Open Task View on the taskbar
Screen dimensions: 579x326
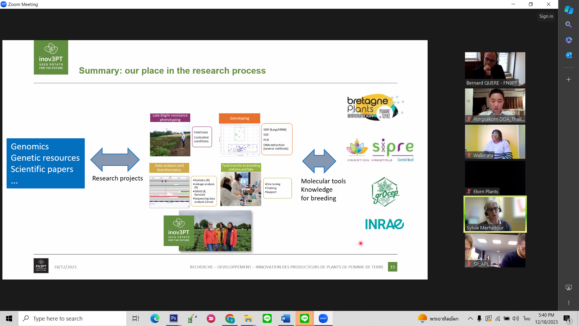pos(136,318)
